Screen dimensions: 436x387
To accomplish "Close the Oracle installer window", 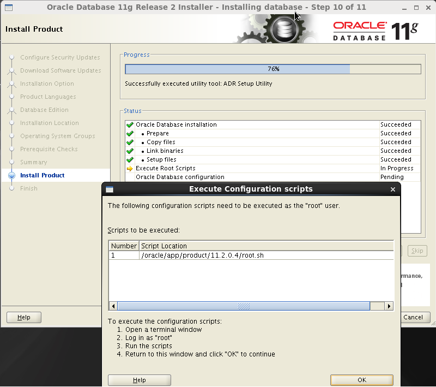I will pyautogui.click(x=428, y=8).
